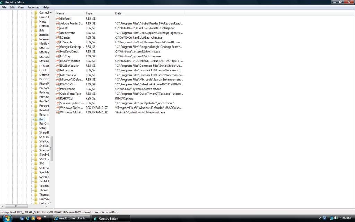Click string icon of HotKeysCmds value
The height and width of the screenshot is (222, 355).
click(58, 51)
